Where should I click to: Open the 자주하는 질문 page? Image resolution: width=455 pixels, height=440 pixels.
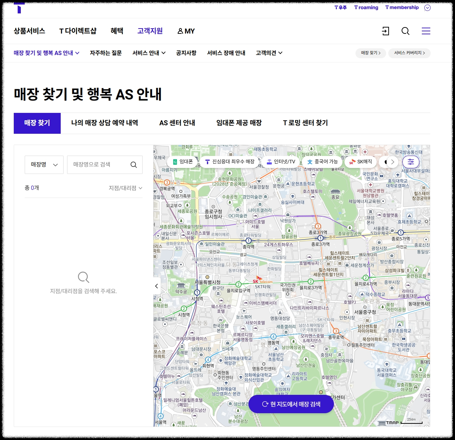106,53
